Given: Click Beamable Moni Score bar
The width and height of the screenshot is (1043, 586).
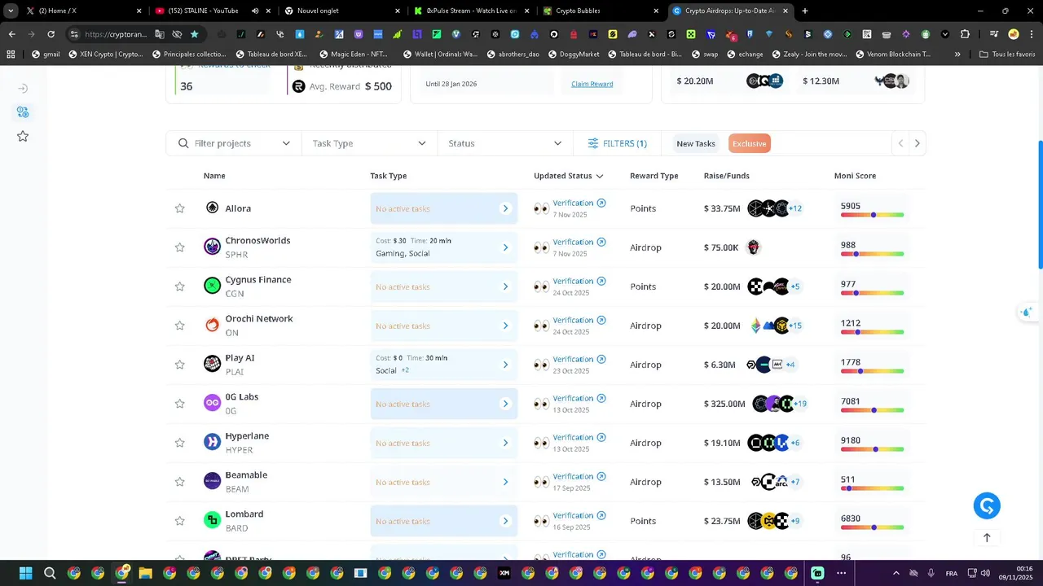Looking at the screenshot, I should (x=872, y=488).
